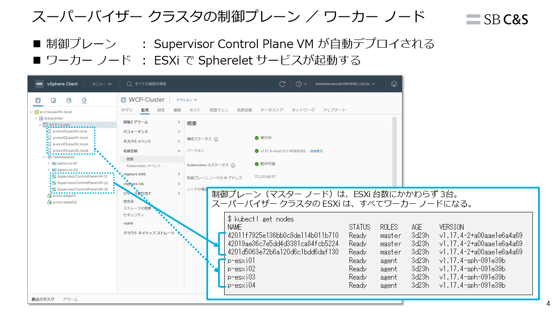Screen dimensions: 555x312
Task: Select the 使用率 menu entry
Action: point(128,201)
